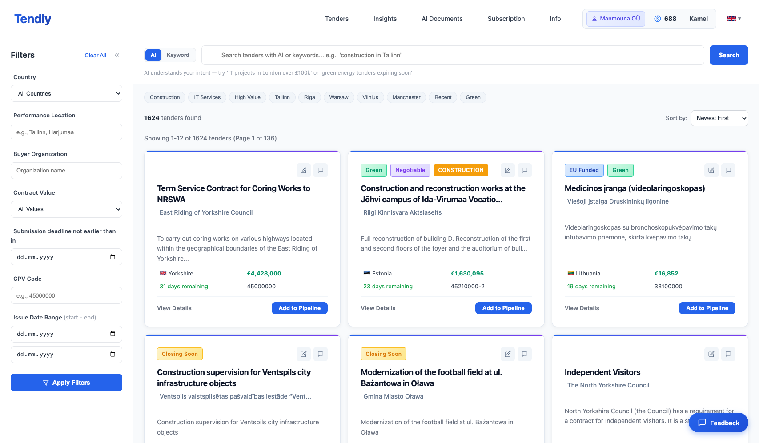Select the Recent filter chip
This screenshot has height=443, width=759.
tap(443, 97)
